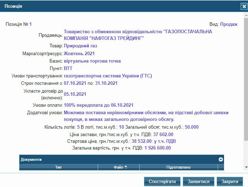The height and width of the screenshot is (187, 248).
Task: Click the end date 31.10.2021
Action: coord(106,83)
